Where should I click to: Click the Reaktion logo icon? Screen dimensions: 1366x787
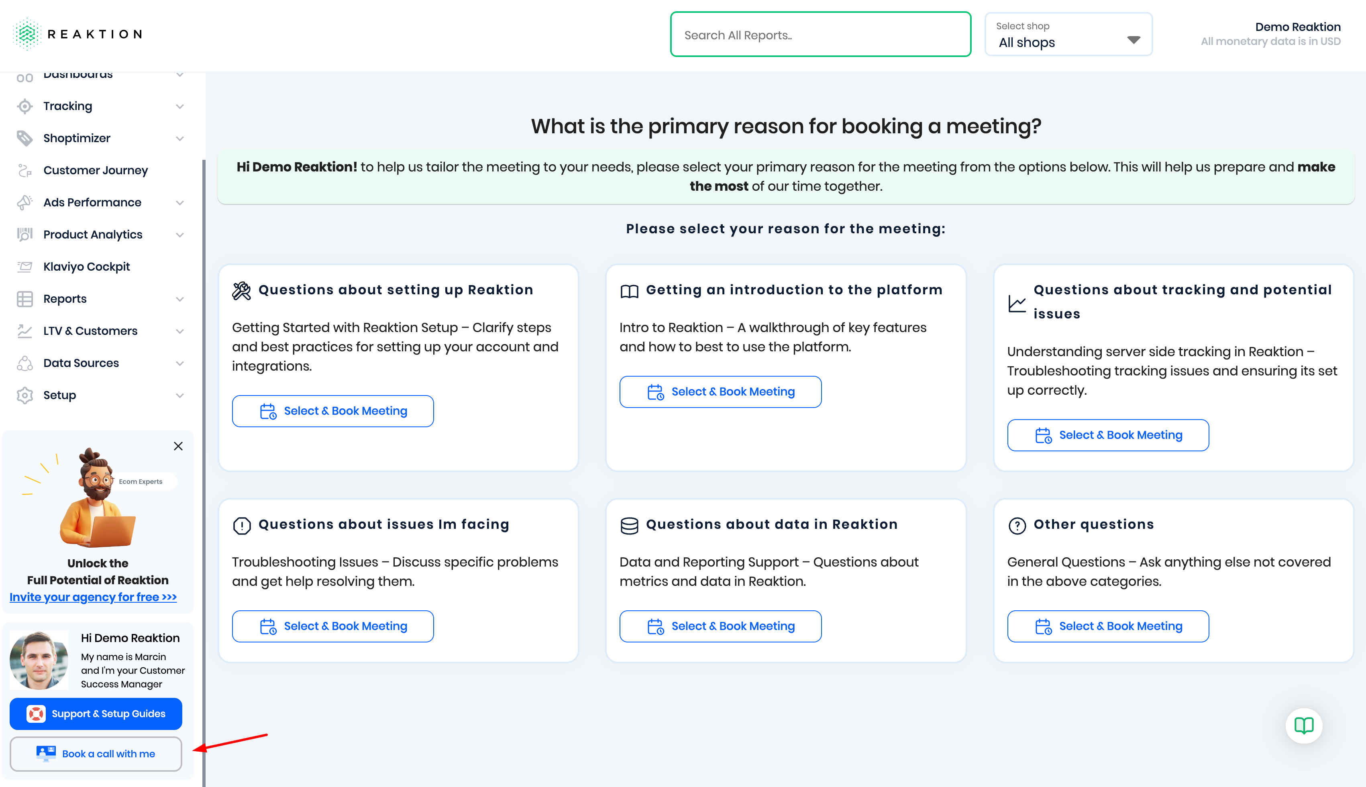point(27,34)
